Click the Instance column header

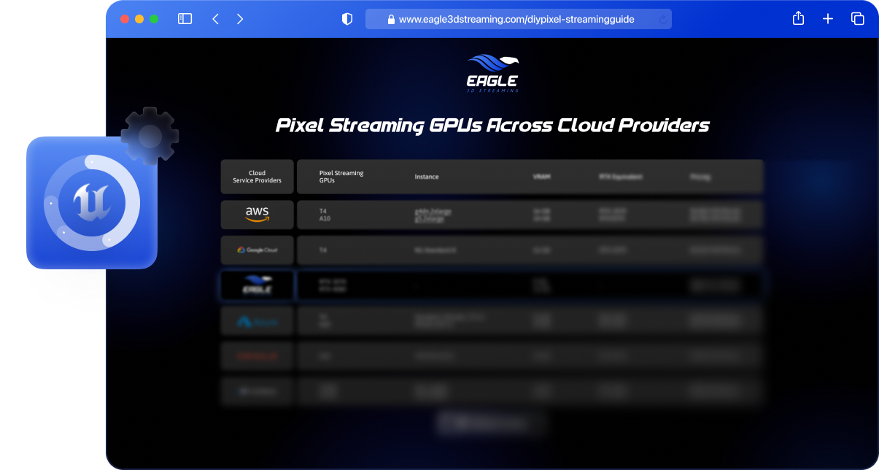(x=427, y=177)
